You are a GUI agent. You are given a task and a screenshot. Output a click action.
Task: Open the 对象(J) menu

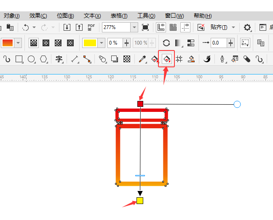click(x=11, y=16)
